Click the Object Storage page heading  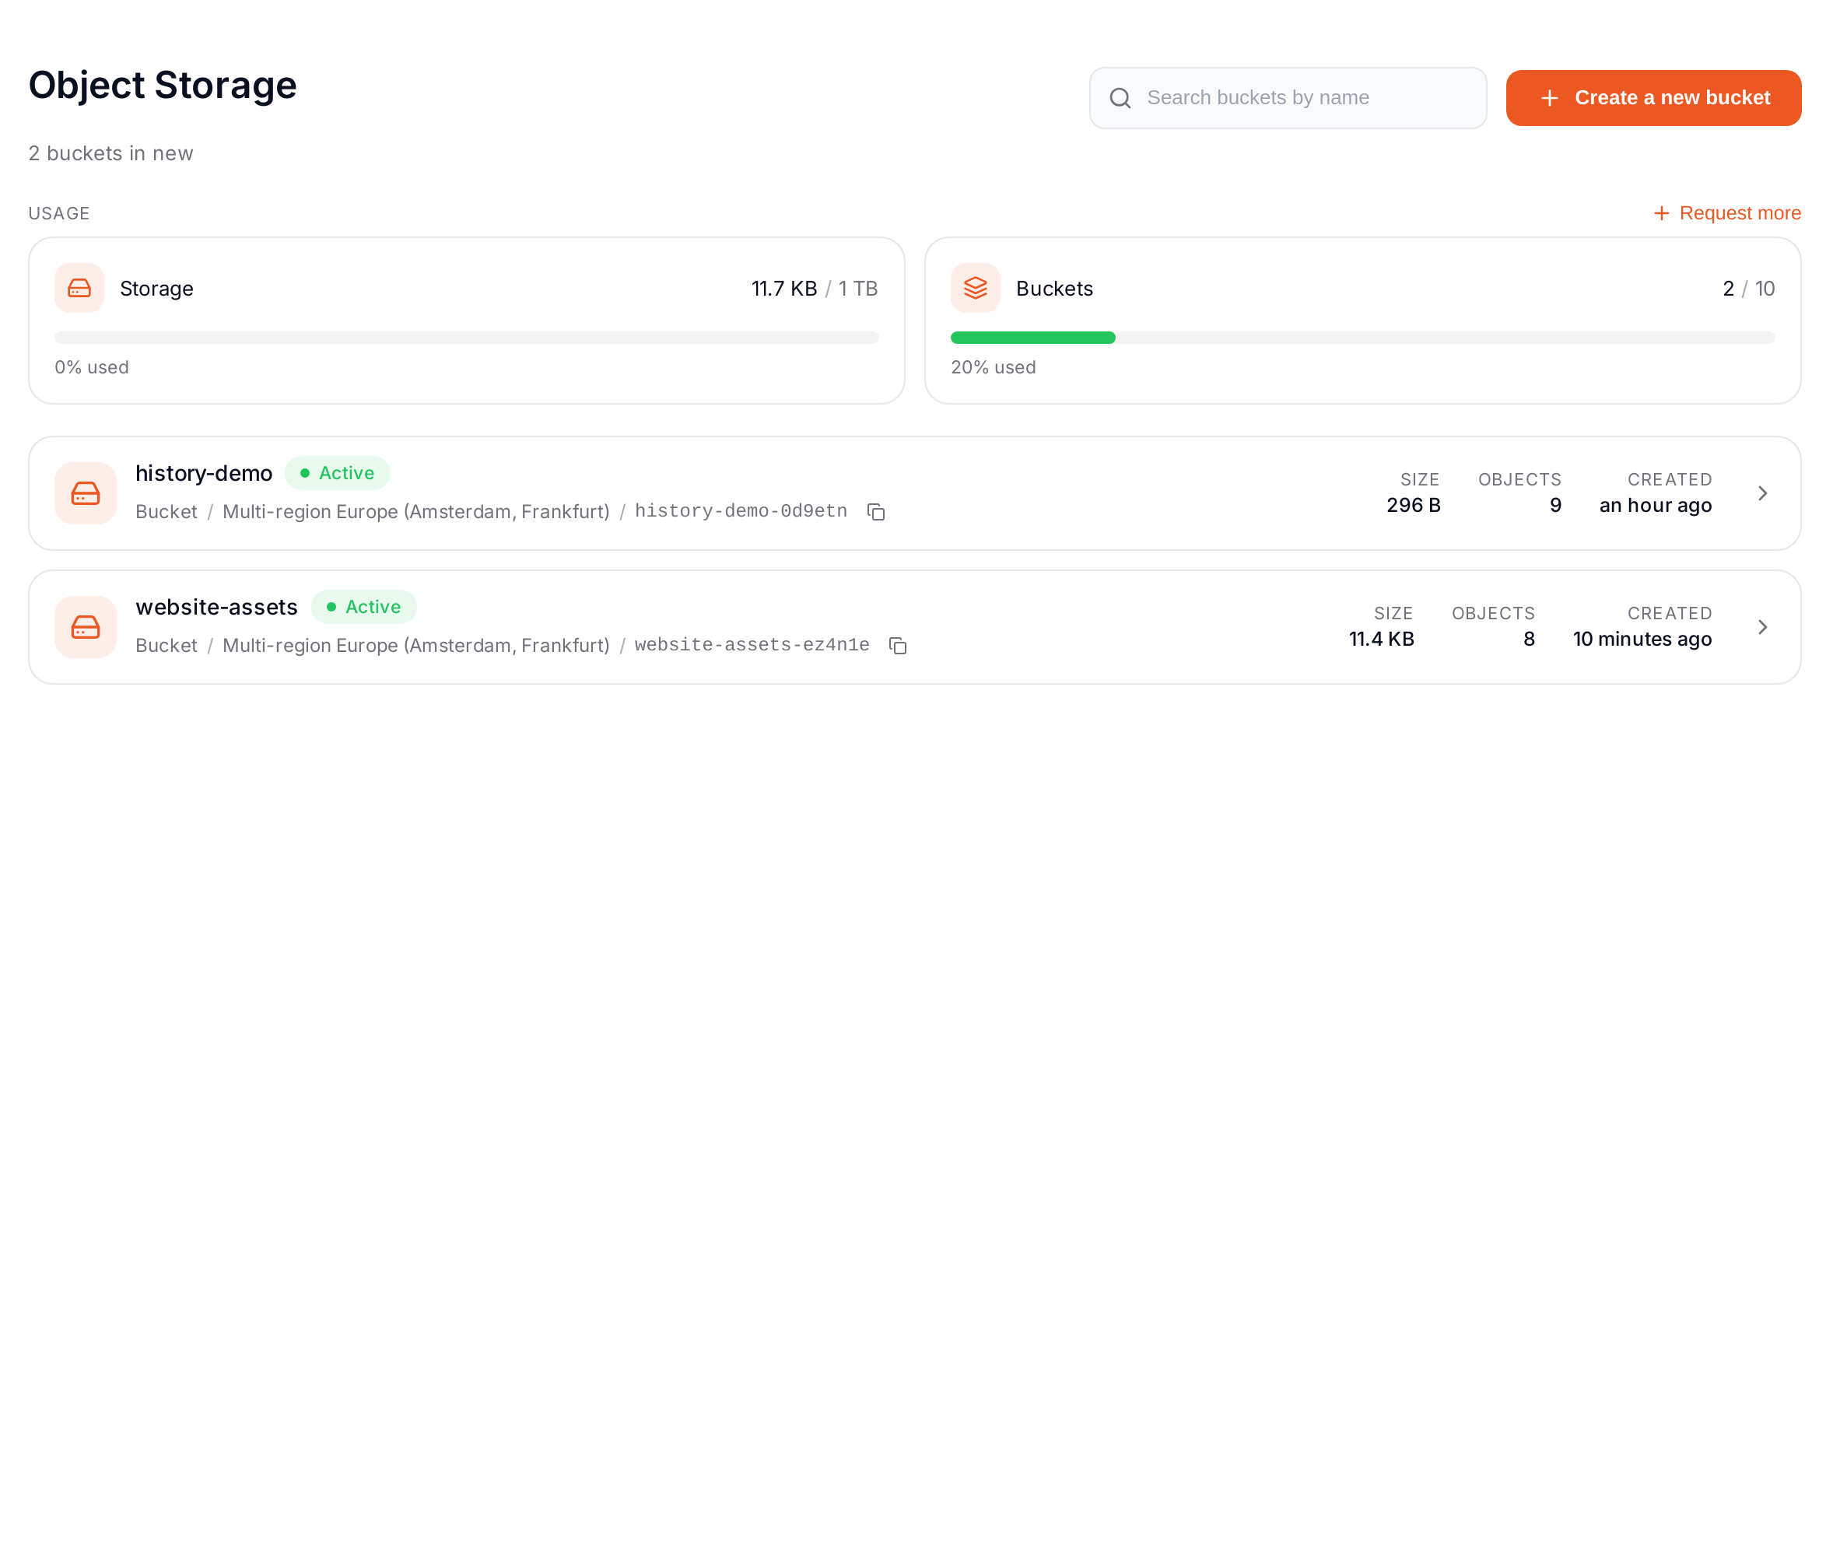tap(163, 86)
